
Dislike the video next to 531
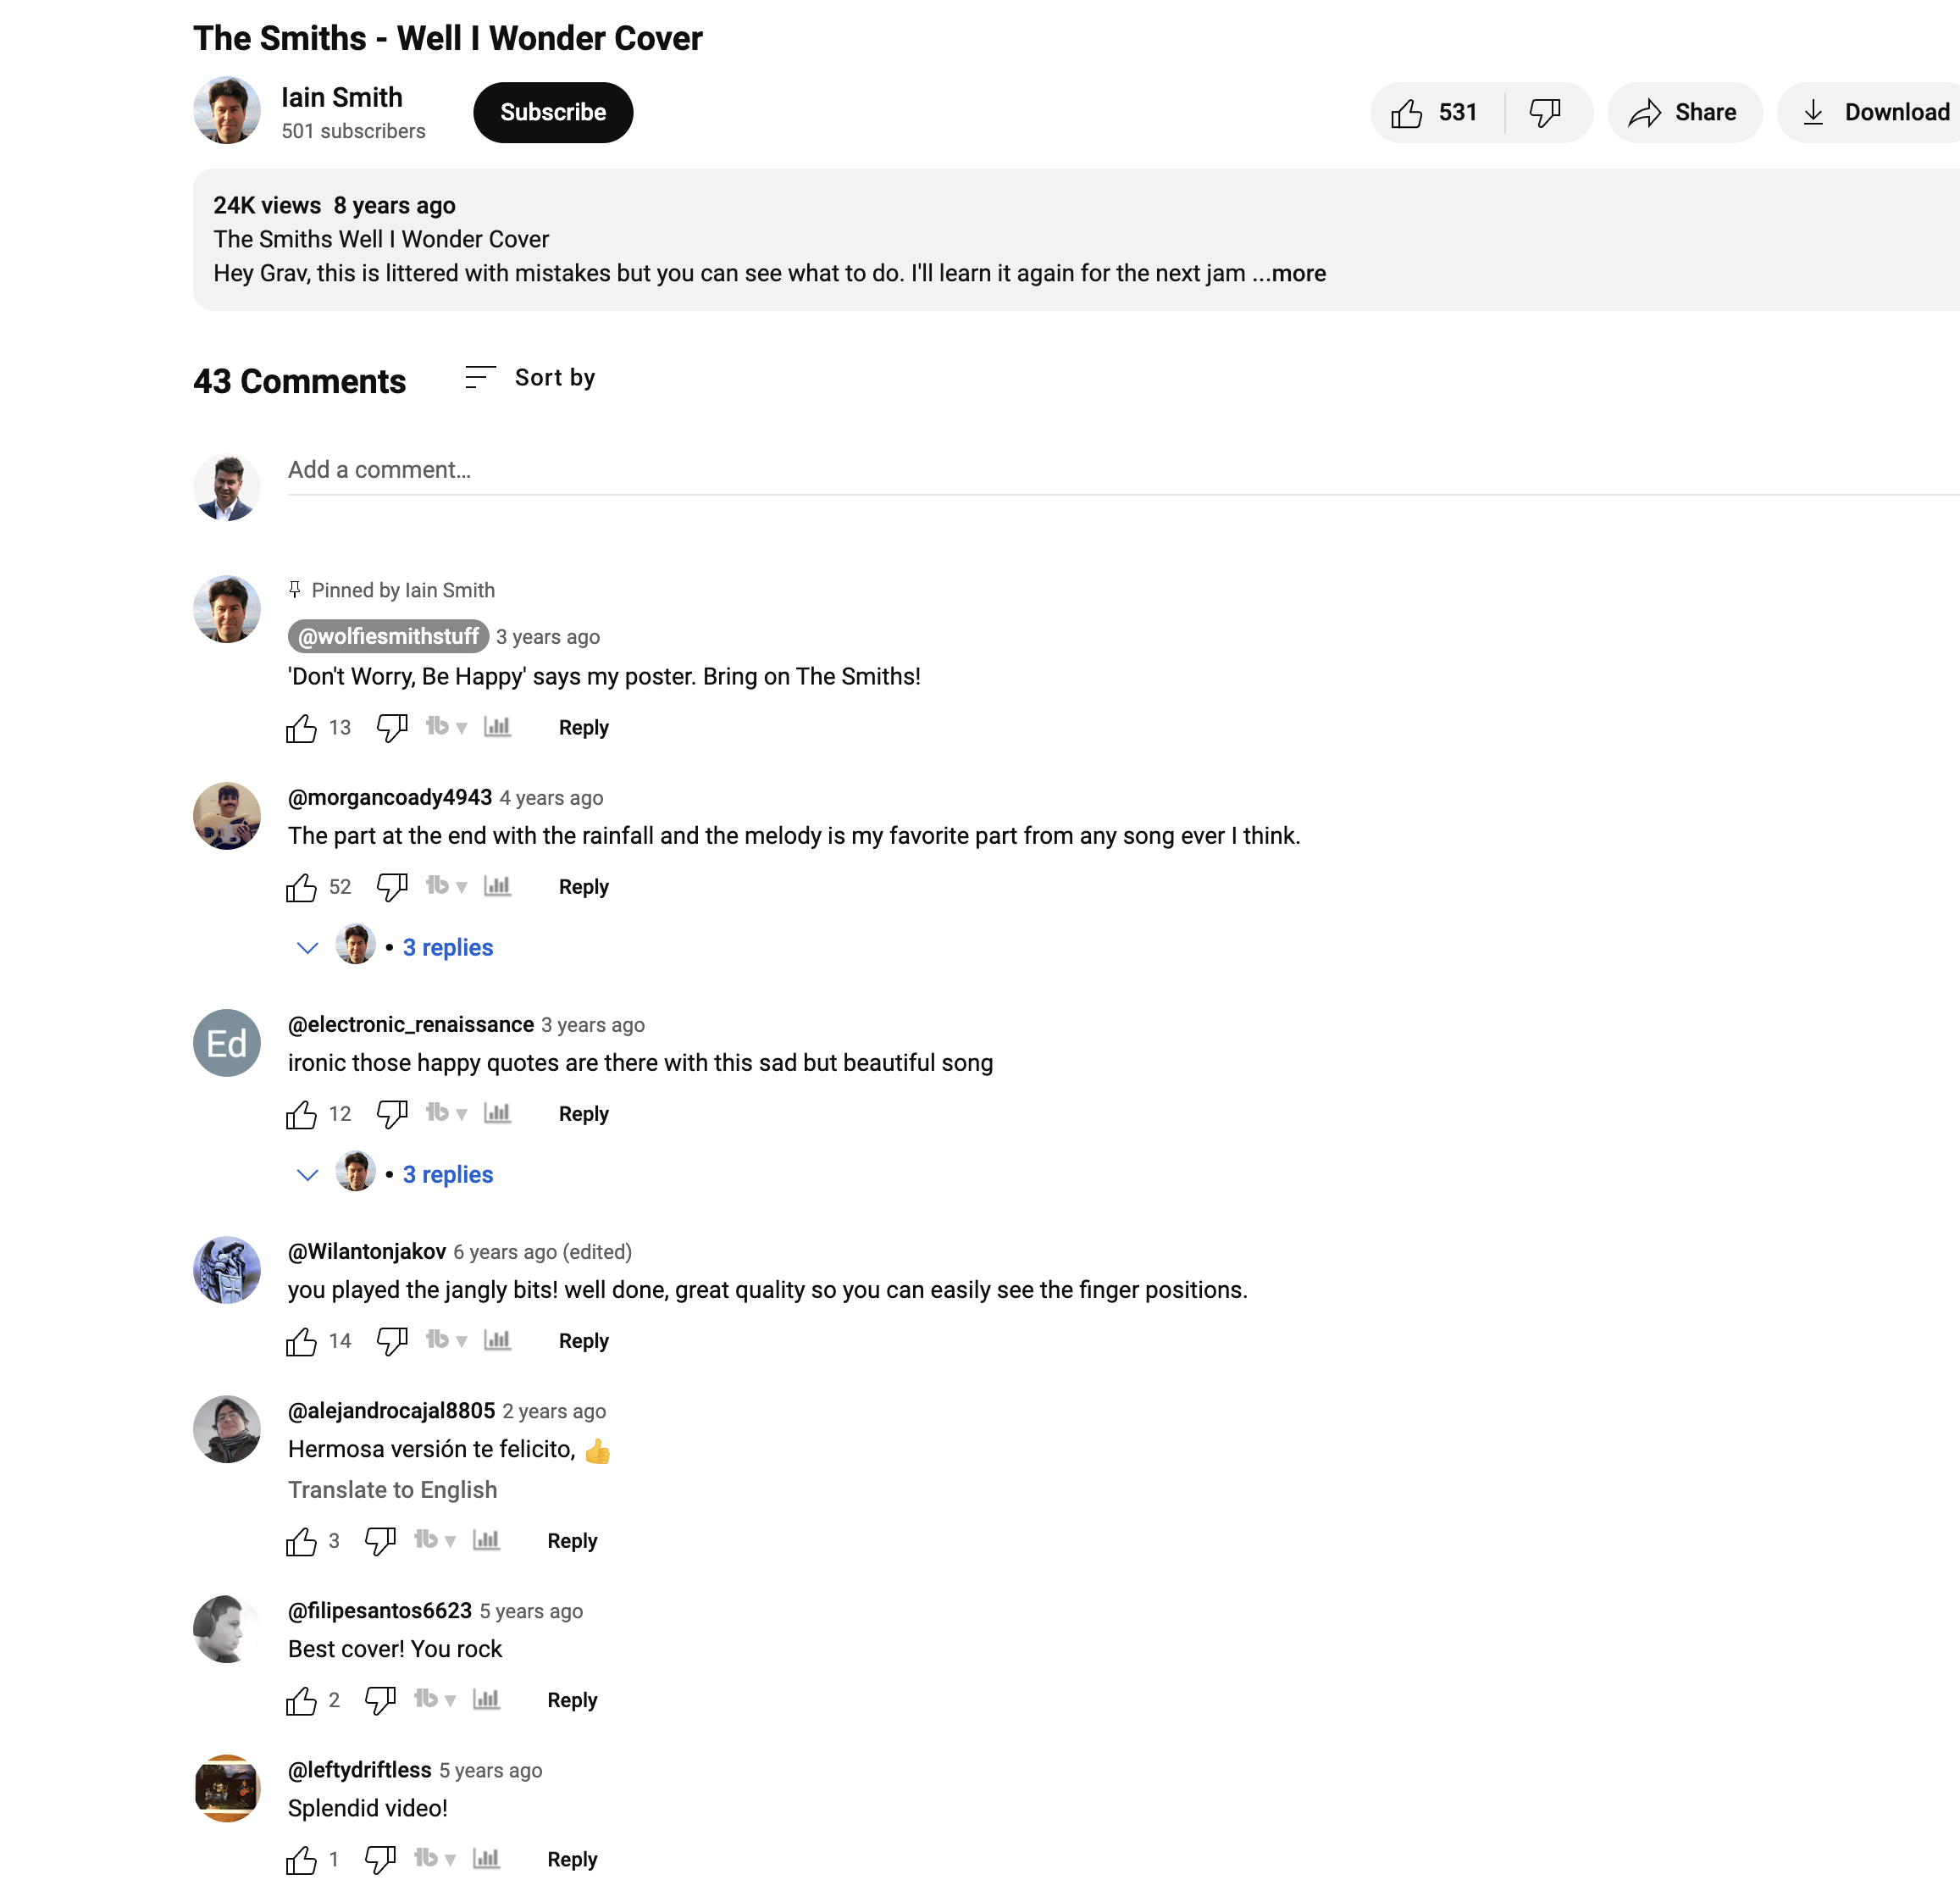1545,112
